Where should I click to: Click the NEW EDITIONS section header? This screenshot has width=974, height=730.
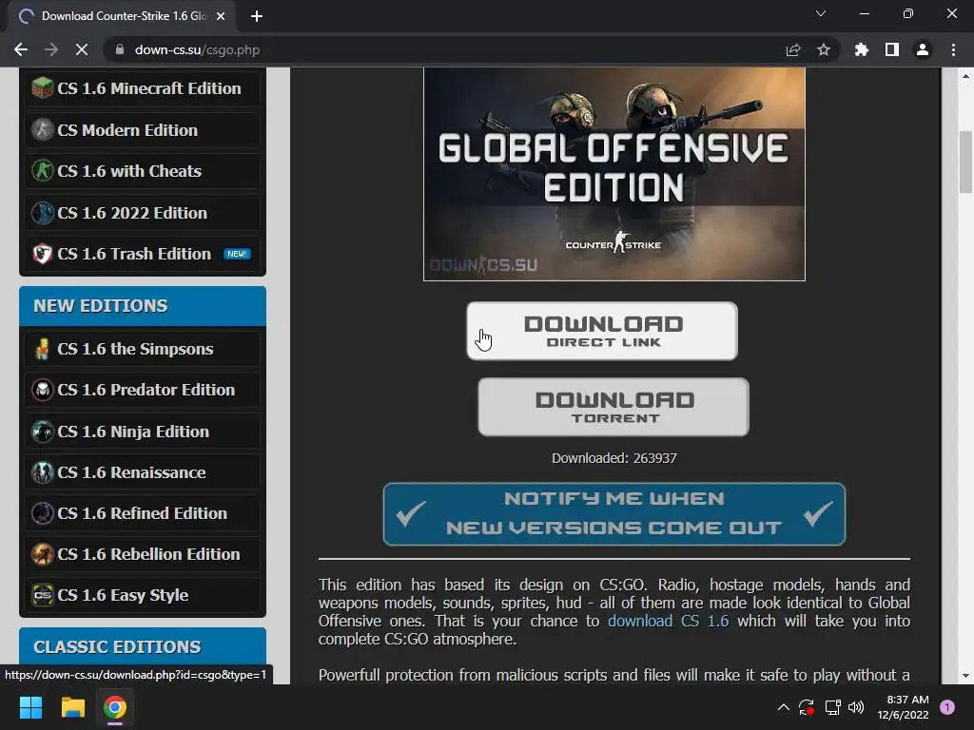[143, 306]
